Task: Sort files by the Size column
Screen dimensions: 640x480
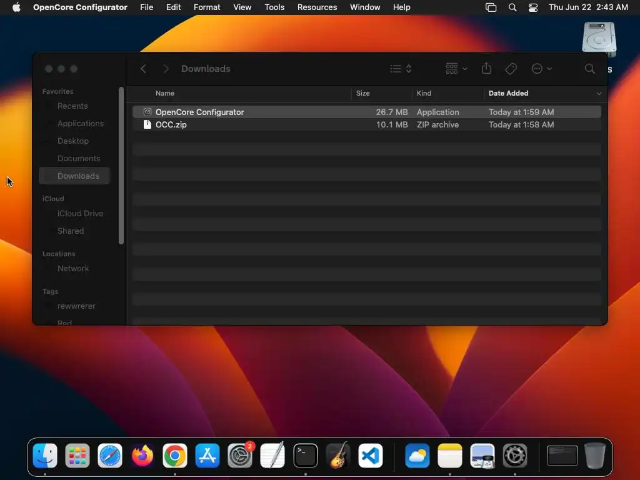Action: 362,94
